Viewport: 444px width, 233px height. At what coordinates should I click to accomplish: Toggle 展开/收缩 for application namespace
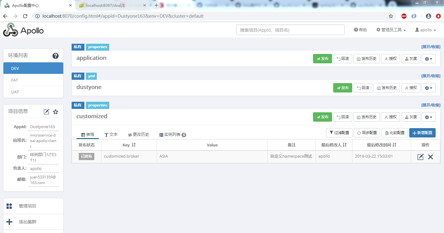(x=431, y=47)
